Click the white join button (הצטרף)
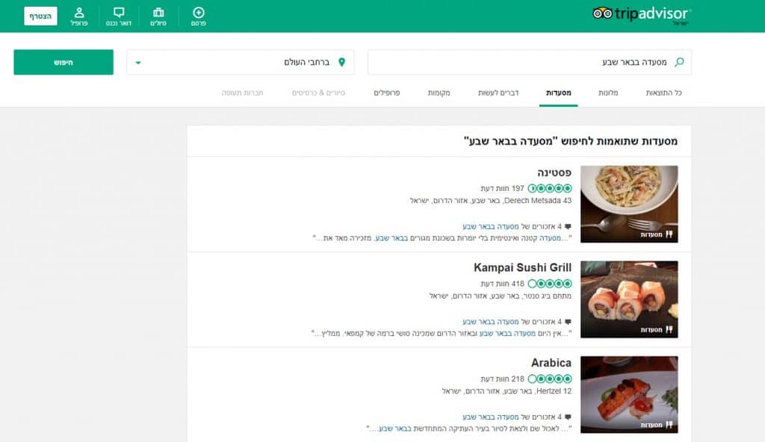Viewport: 765px width, 442px height. click(x=40, y=16)
